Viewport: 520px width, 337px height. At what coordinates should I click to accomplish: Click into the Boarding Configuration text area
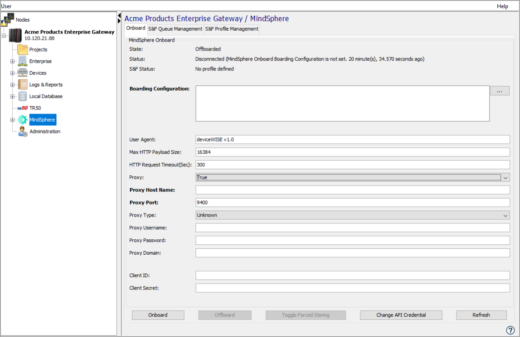pos(343,104)
